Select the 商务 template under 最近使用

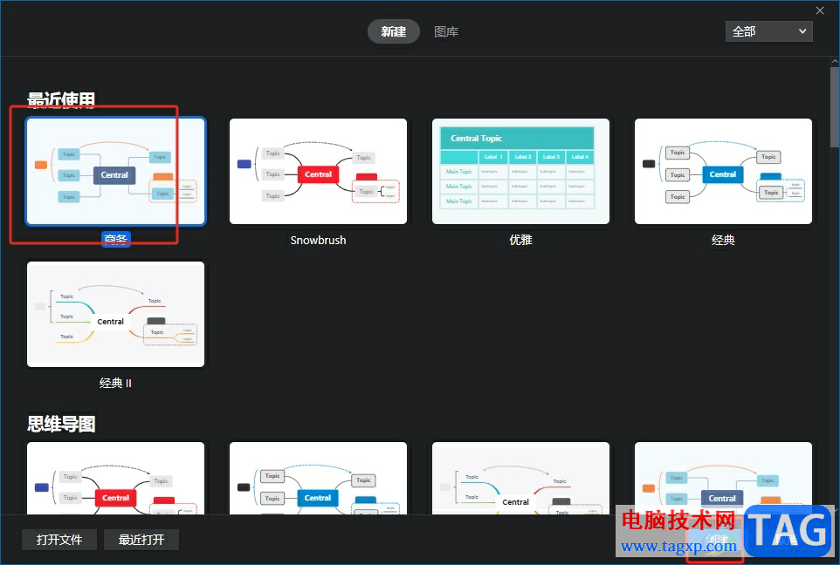click(116, 171)
